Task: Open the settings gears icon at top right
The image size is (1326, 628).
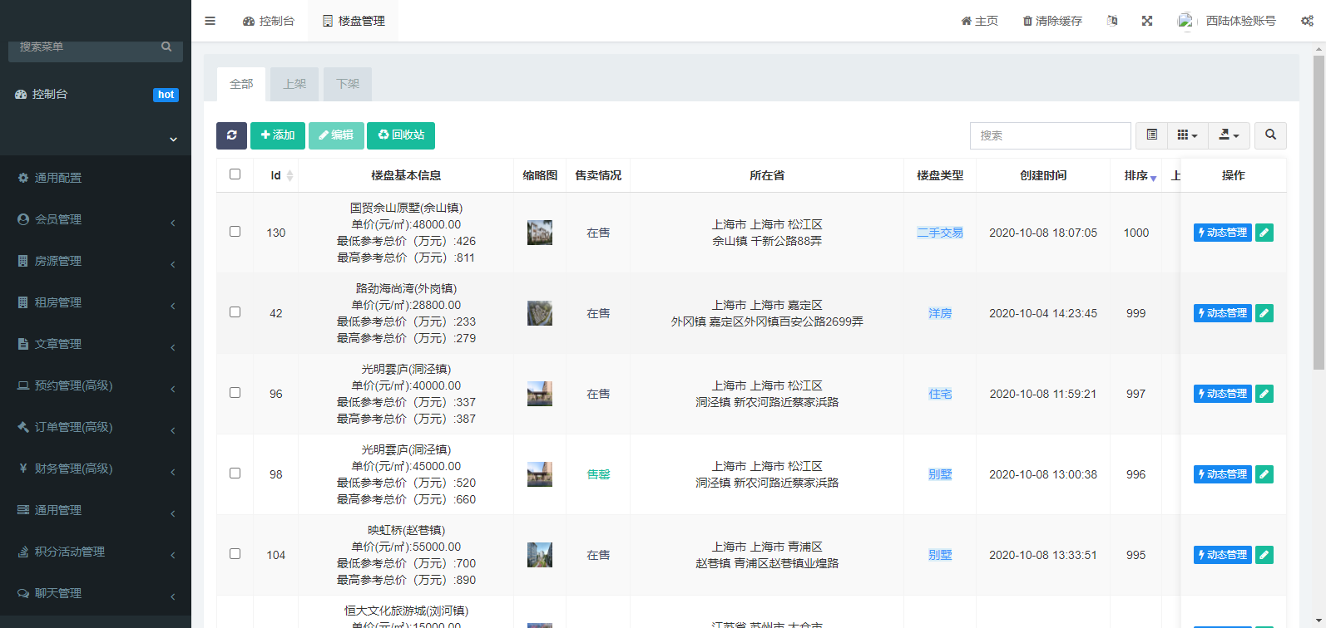Action: click(1307, 21)
